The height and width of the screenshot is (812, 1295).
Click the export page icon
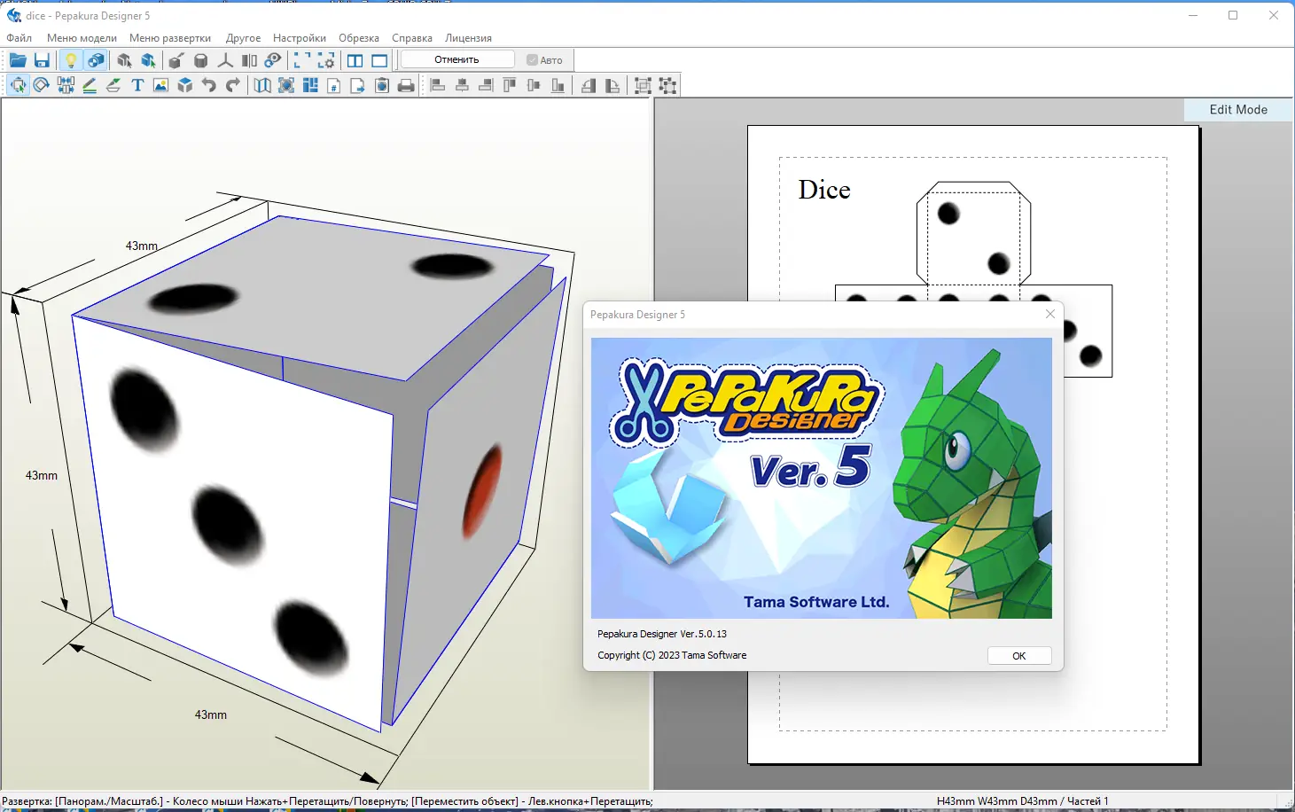(x=357, y=85)
